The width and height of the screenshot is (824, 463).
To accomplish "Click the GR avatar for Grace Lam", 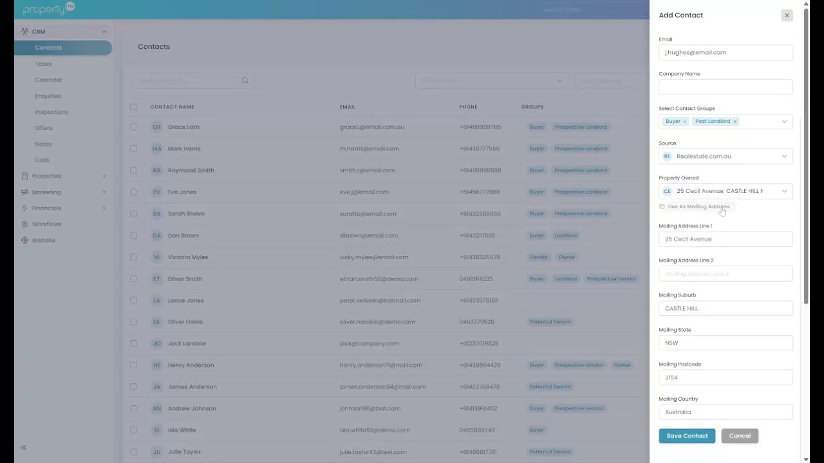I will tap(156, 127).
